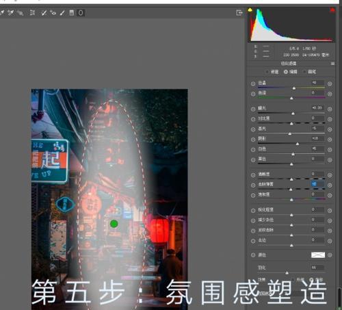Select the Spot Removal brush tool
The image size is (342, 310).
[44, 13]
